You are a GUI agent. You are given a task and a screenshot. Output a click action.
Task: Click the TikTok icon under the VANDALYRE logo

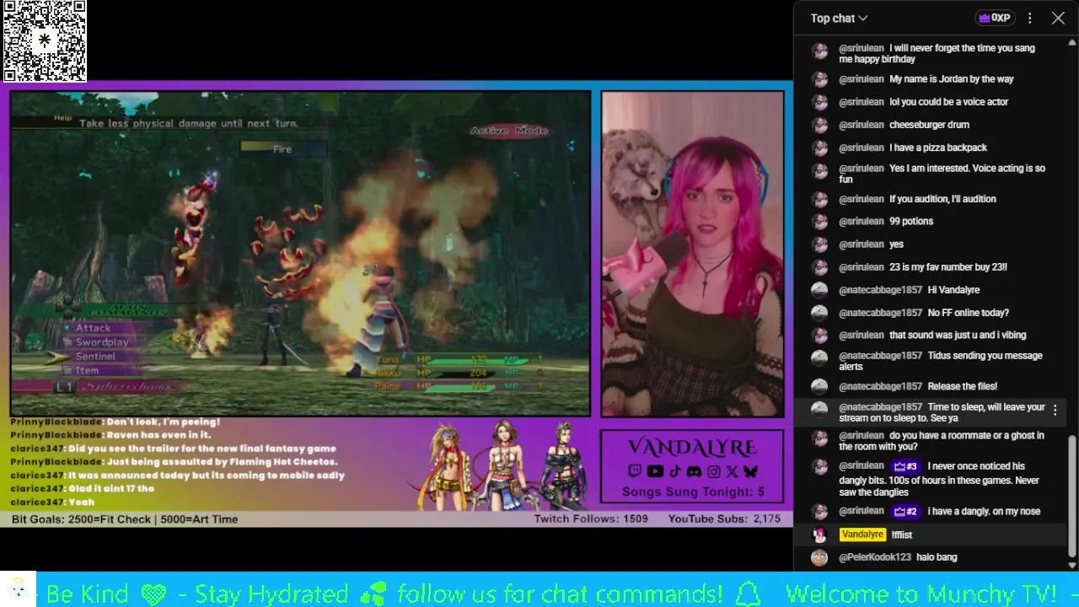674,471
